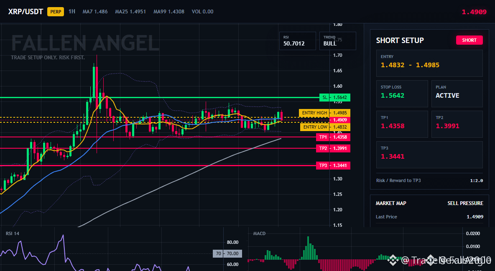The width and height of the screenshot is (495, 271).
Task: Click the ENTRY HIGH 1.4985 chart tag
Action: [324, 113]
